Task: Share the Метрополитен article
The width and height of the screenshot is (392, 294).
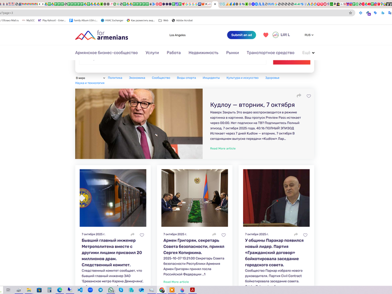Action: click(132, 235)
